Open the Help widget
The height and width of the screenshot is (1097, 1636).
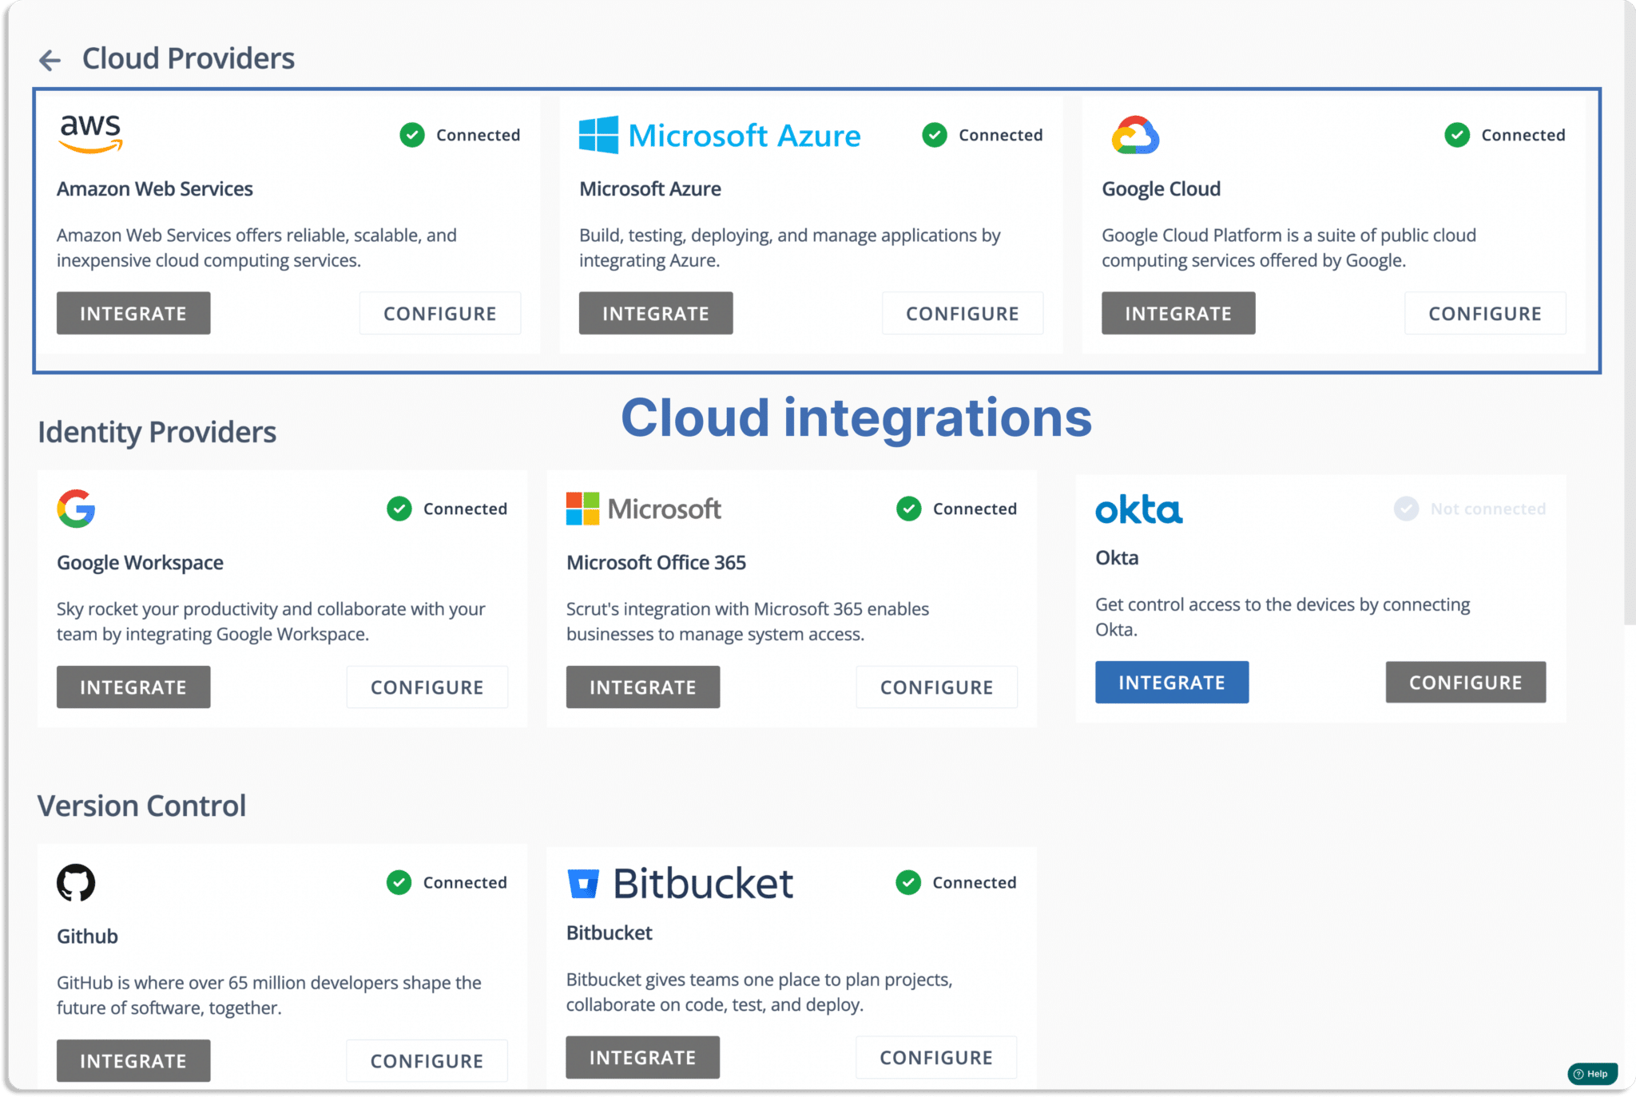1592,1074
